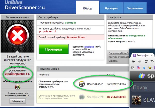Go back in the browser window
The height and width of the screenshot is (108, 155).
tap(133, 61)
